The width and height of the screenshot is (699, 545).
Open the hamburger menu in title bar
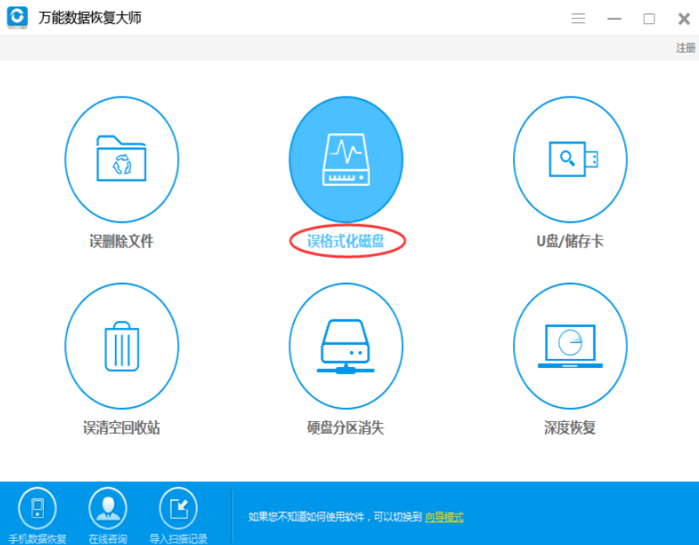[x=579, y=18]
